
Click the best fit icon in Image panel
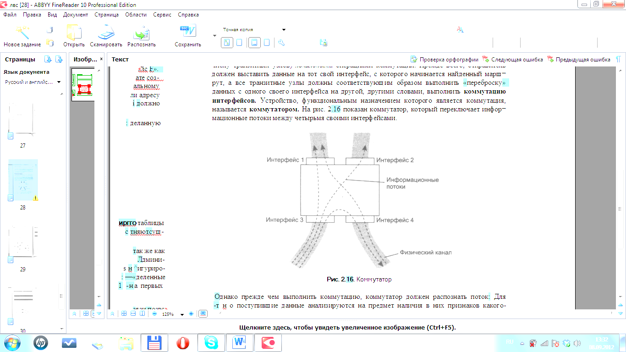click(x=86, y=314)
